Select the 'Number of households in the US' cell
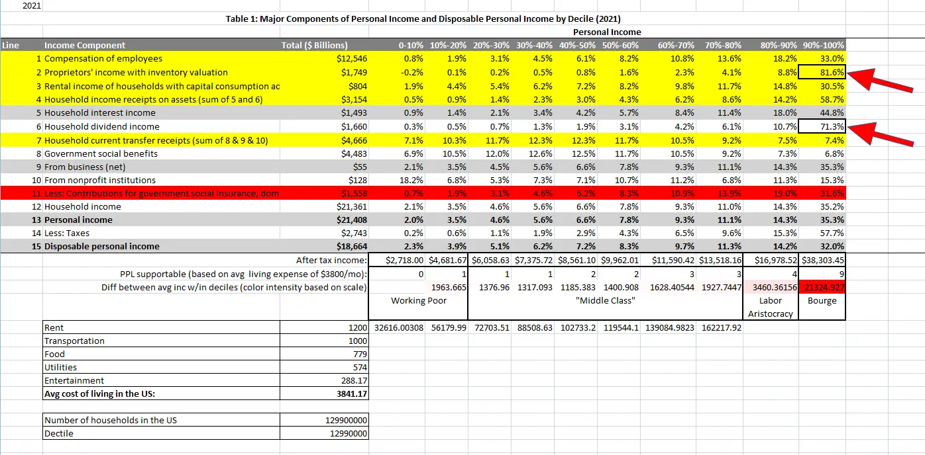925x455 pixels. (x=111, y=420)
